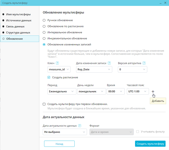Close the Создать мультисферу dialog
169x150 pixels.
click(165, 3)
